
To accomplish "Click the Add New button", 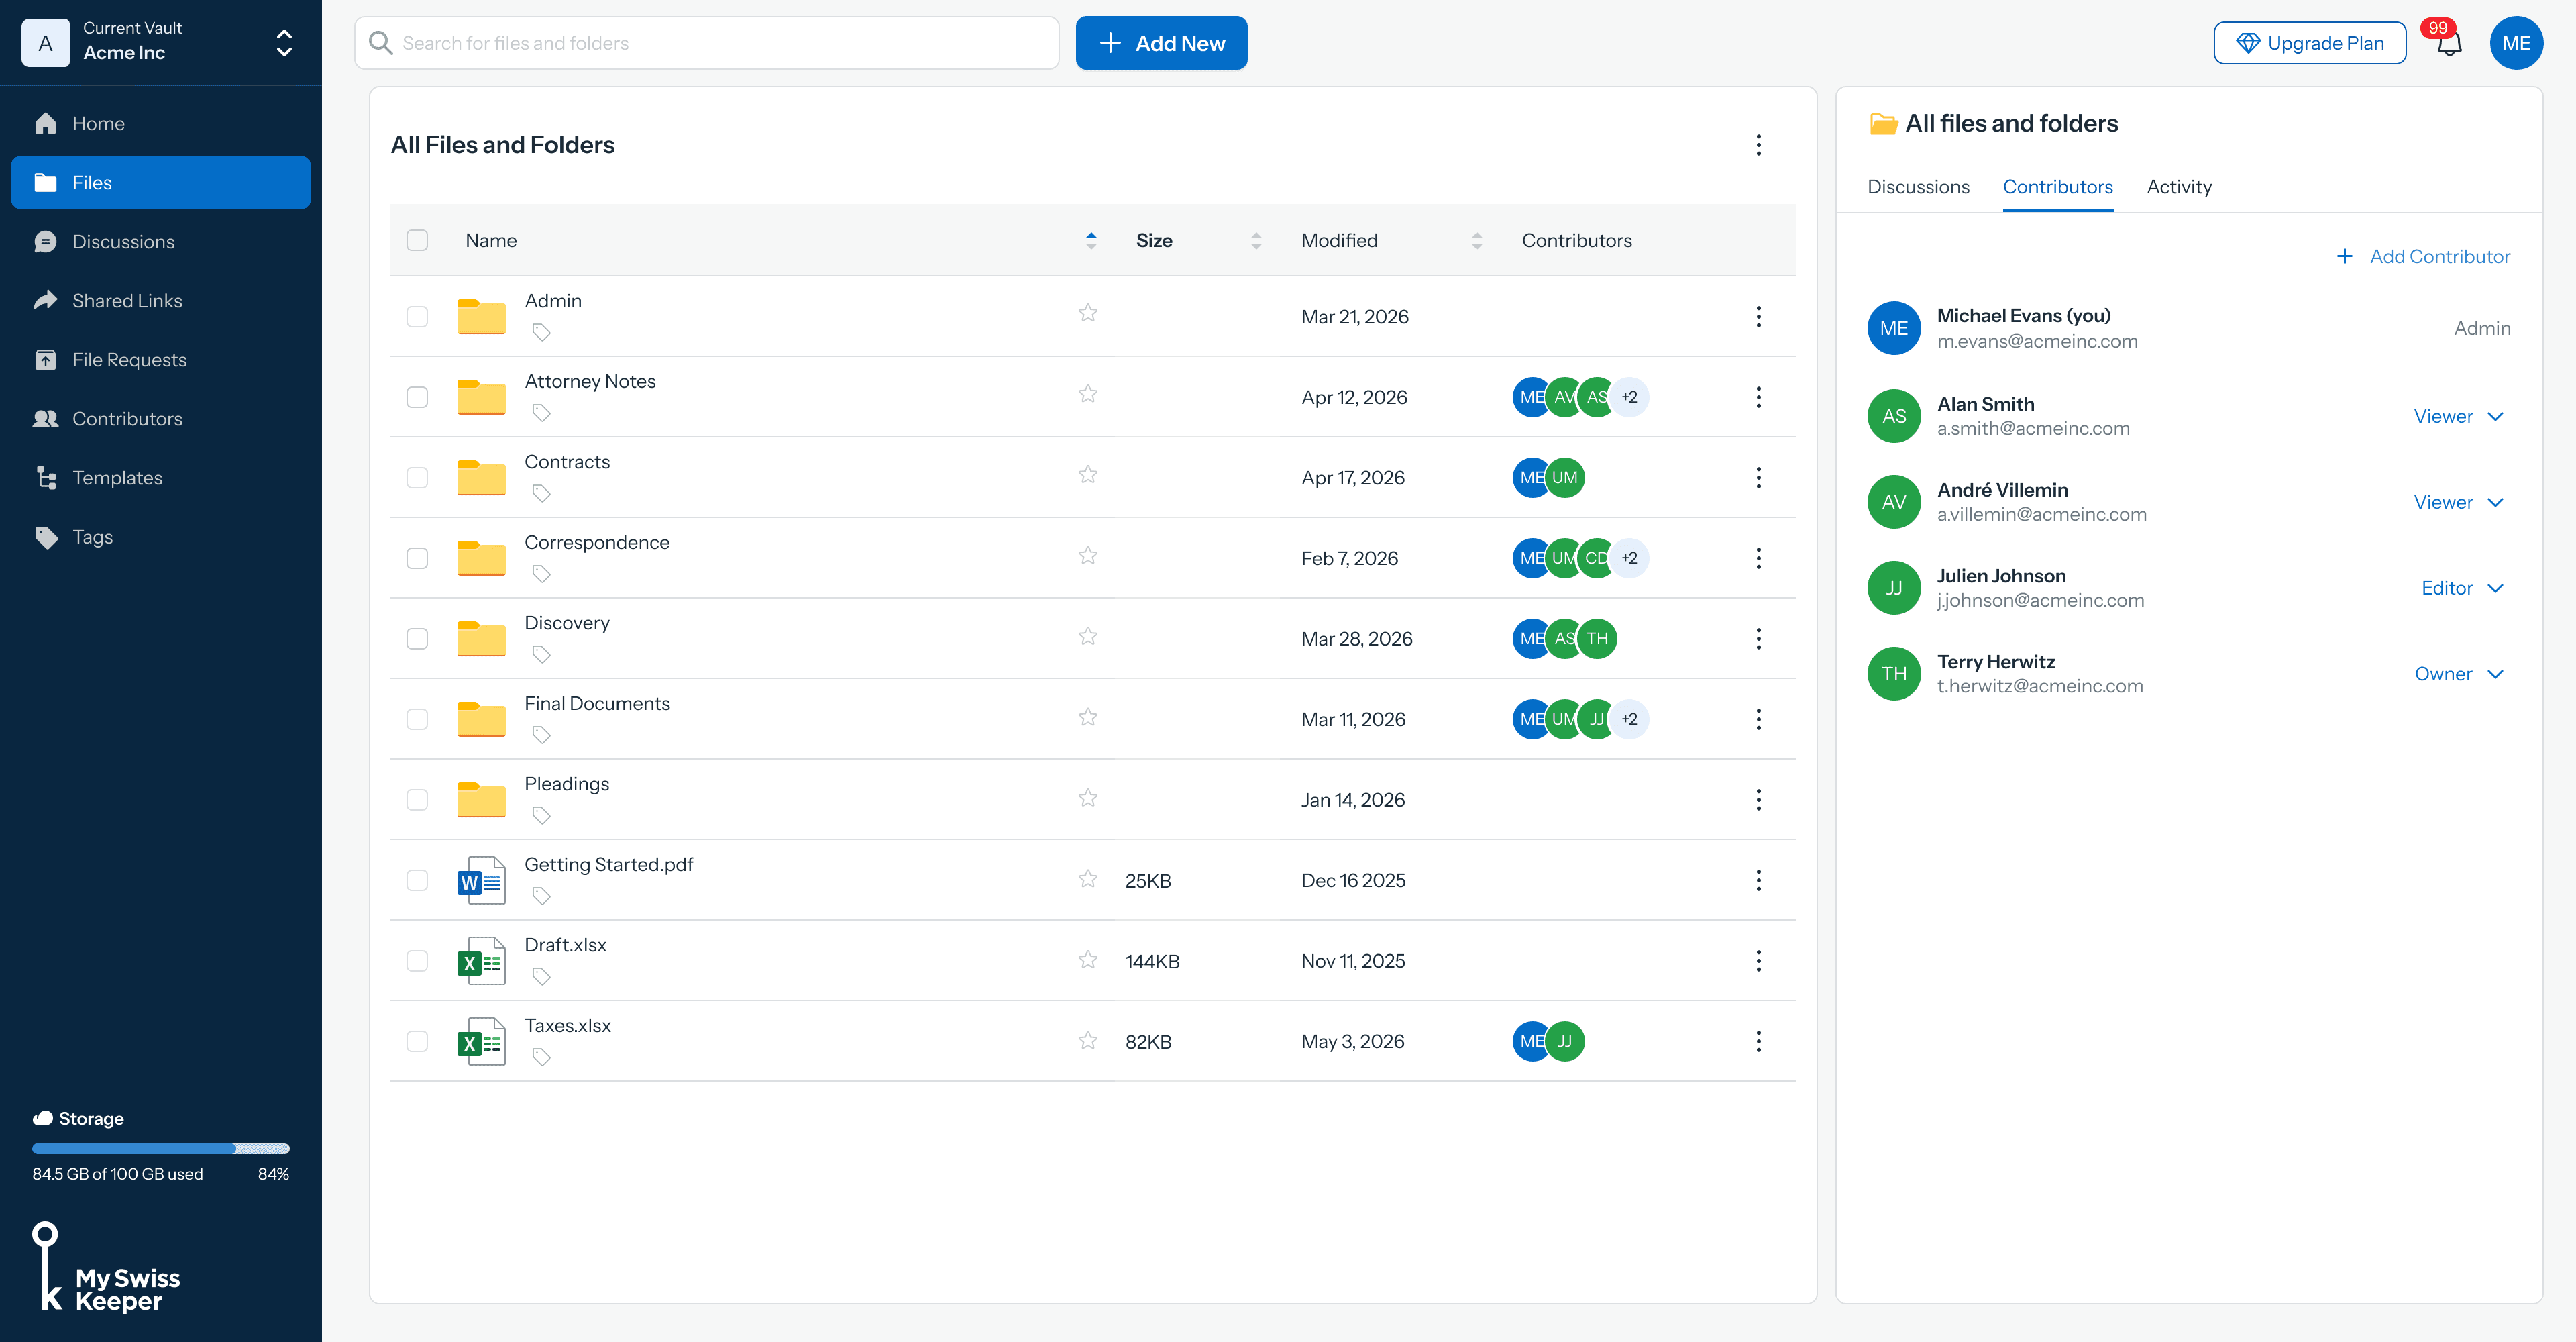I will tap(1161, 43).
